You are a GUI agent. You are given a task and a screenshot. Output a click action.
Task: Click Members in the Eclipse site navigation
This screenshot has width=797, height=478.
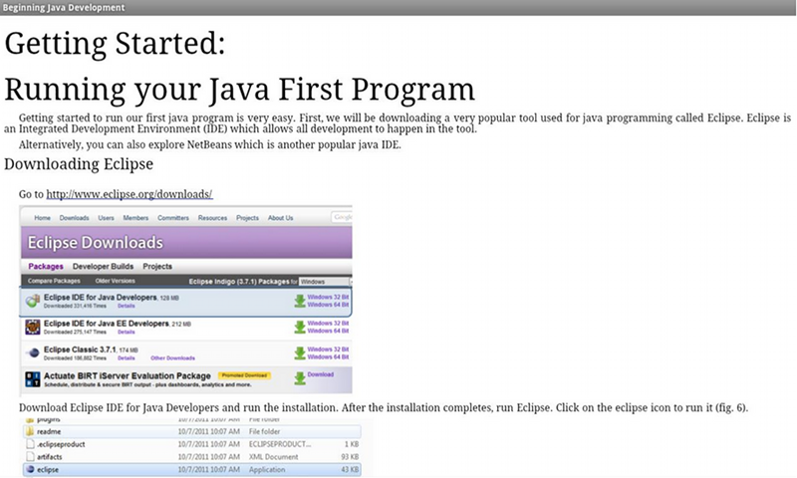(135, 218)
